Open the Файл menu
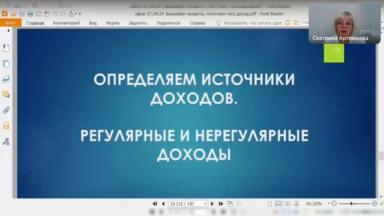 click(x=11, y=23)
